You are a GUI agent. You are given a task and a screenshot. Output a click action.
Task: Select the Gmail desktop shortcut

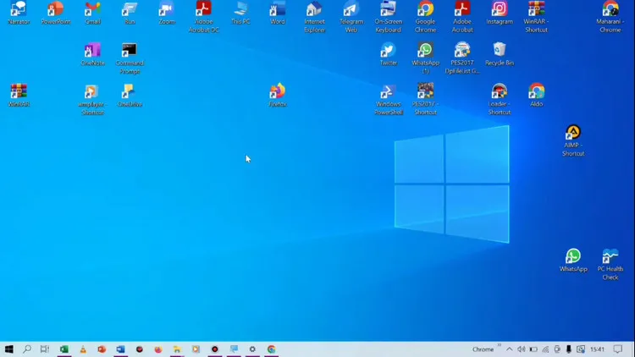93,13
